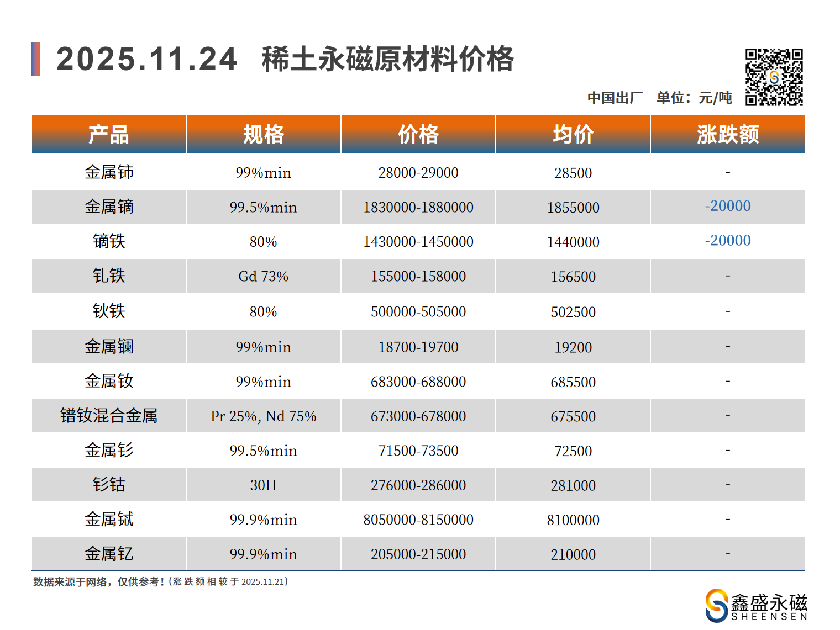Viewport: 840px width, 630px height.
Task: Select the 8050000-8150000 price range cell
Action: click(418, 520)
